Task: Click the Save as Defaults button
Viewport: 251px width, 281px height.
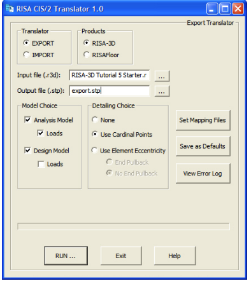Action: click(x=203, y=146)
